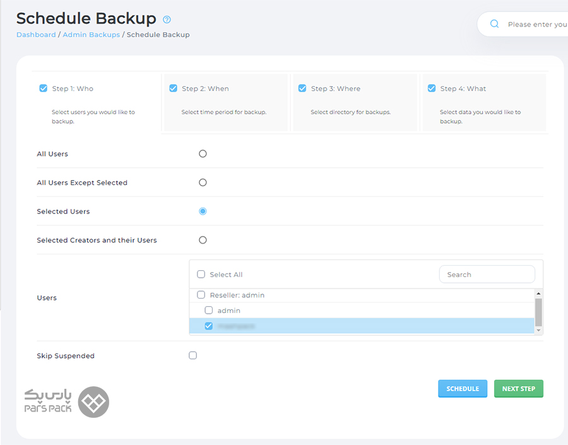The width and height of the screenshot is (568, 445).
Task: Toggle the Step 4 checkbox
Action: [x=432, y=88]
